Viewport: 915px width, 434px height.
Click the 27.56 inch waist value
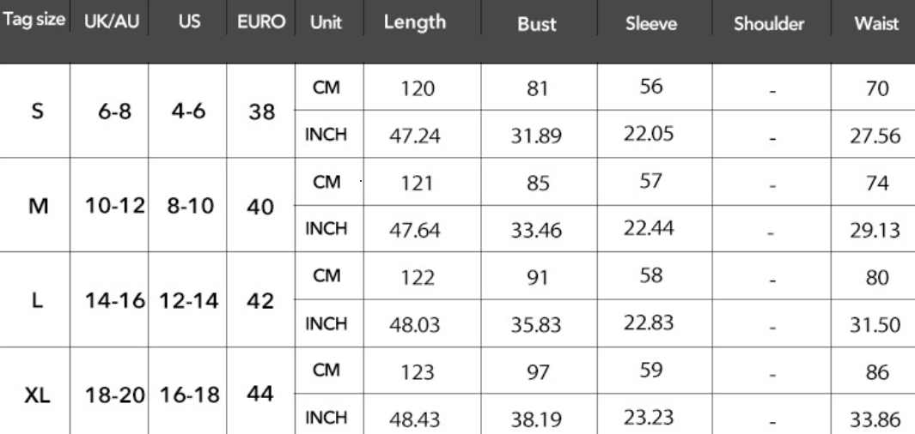[x=877, y=135]
